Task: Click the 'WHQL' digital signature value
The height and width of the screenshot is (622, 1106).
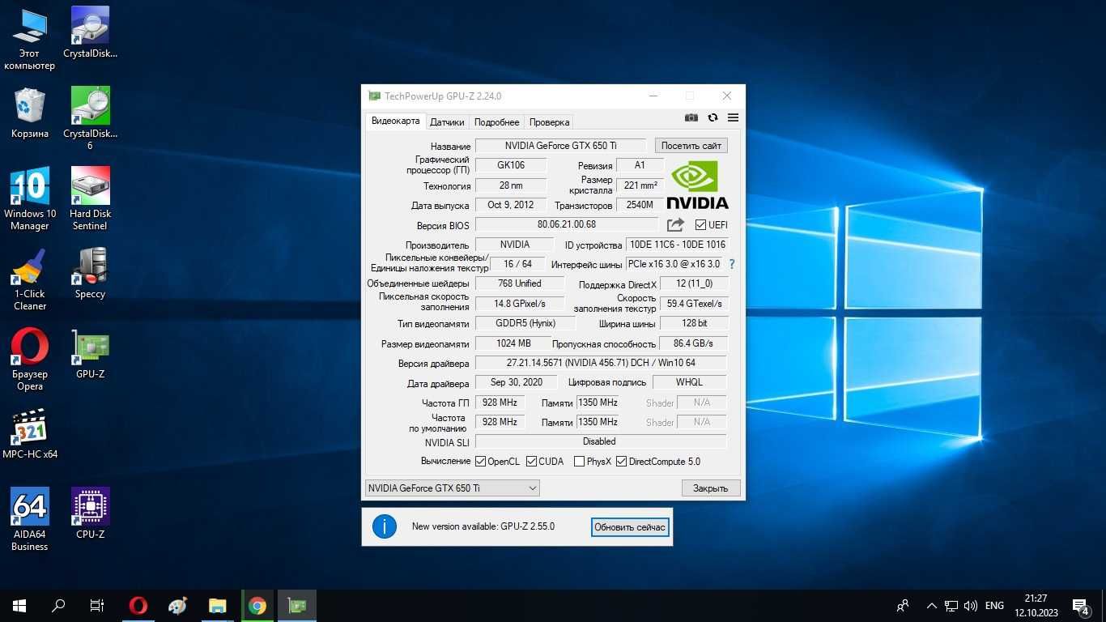Action: coord(690,382)
